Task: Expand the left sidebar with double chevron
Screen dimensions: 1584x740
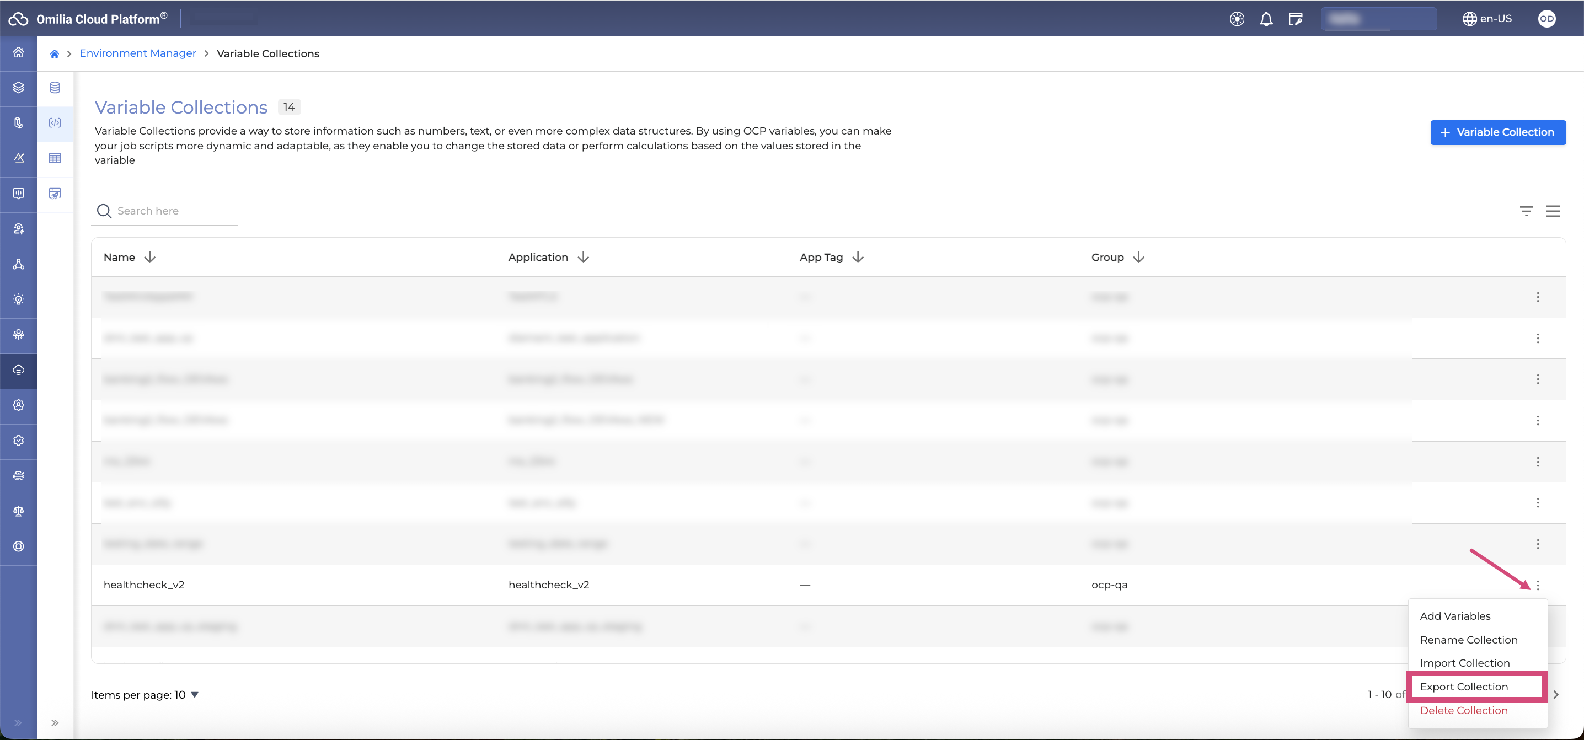Action: 18,723
